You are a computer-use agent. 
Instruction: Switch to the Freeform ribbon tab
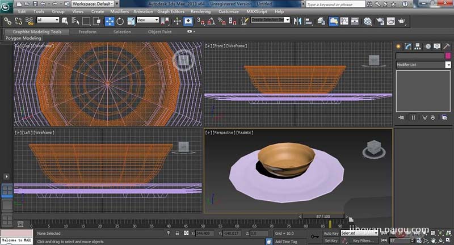pyautogui.click(x=87, y=32)
